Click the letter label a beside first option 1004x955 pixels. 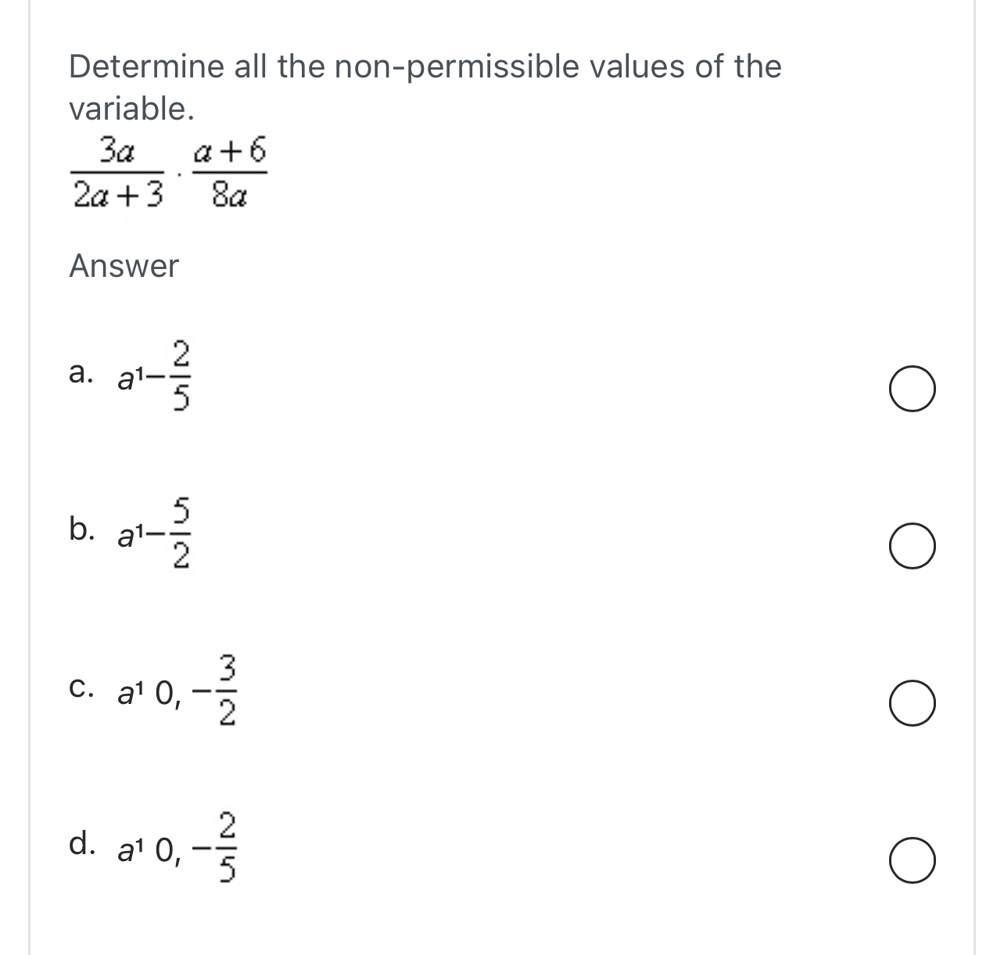(80, 374)
